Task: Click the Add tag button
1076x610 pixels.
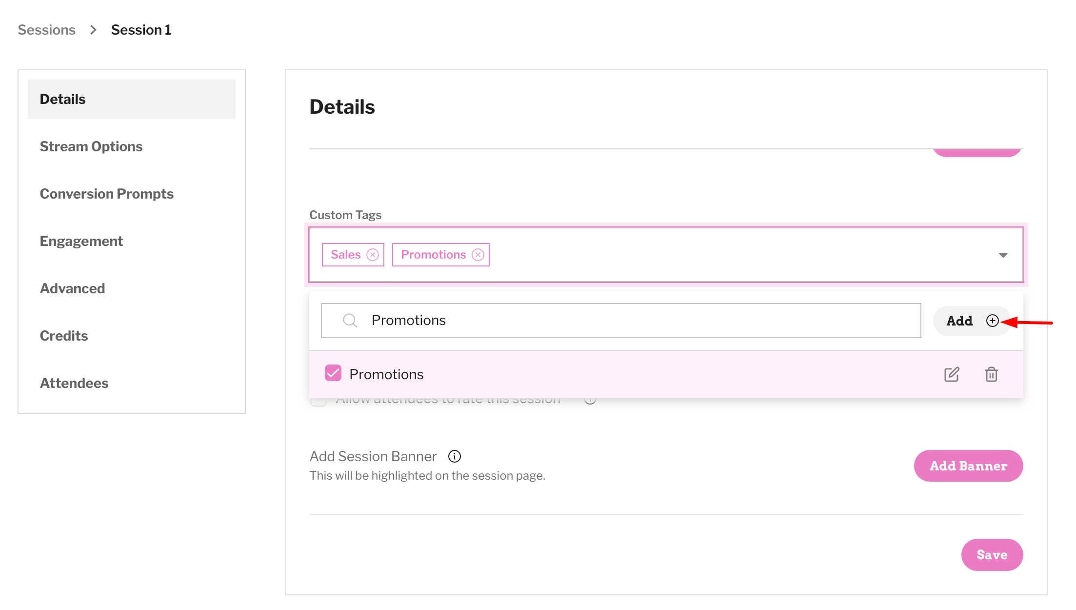Action: tap(972, 321)
